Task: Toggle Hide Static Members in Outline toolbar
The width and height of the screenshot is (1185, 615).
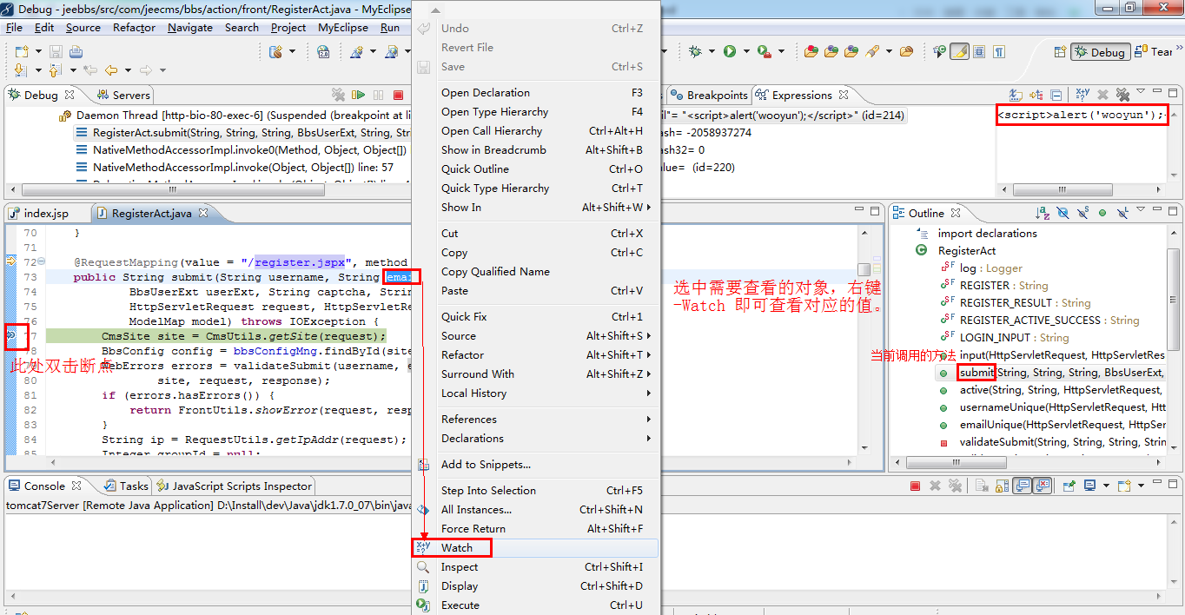Action: [x=1082, y=213]
